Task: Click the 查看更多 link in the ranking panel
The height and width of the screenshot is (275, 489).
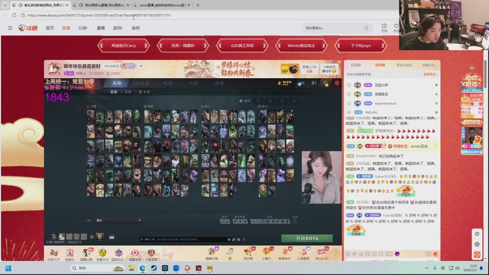Action: [430, 74]
